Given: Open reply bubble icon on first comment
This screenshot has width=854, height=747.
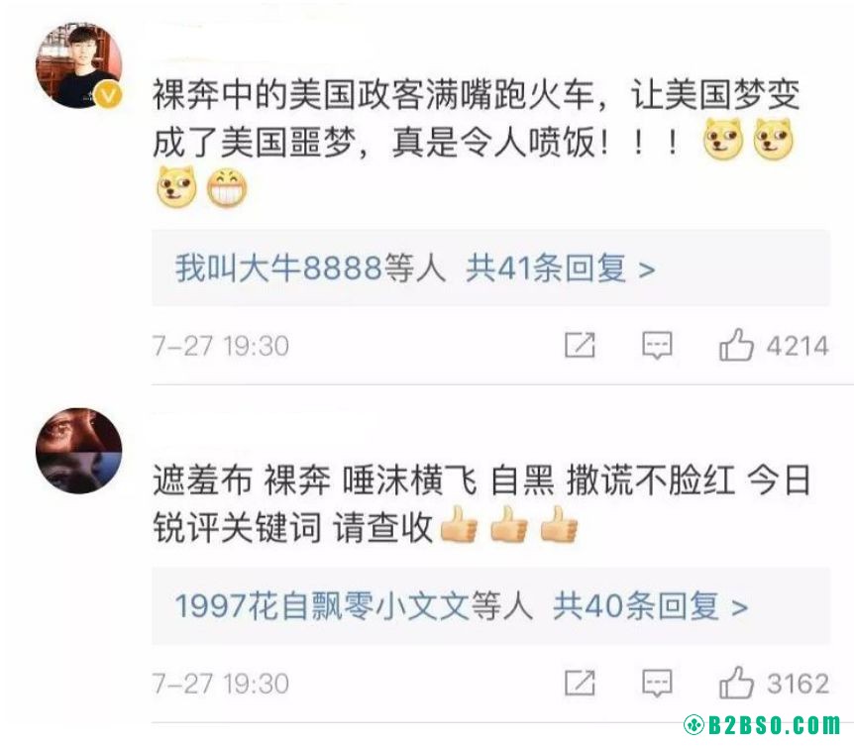Looking at the screenshot, I should coord(658,346).
